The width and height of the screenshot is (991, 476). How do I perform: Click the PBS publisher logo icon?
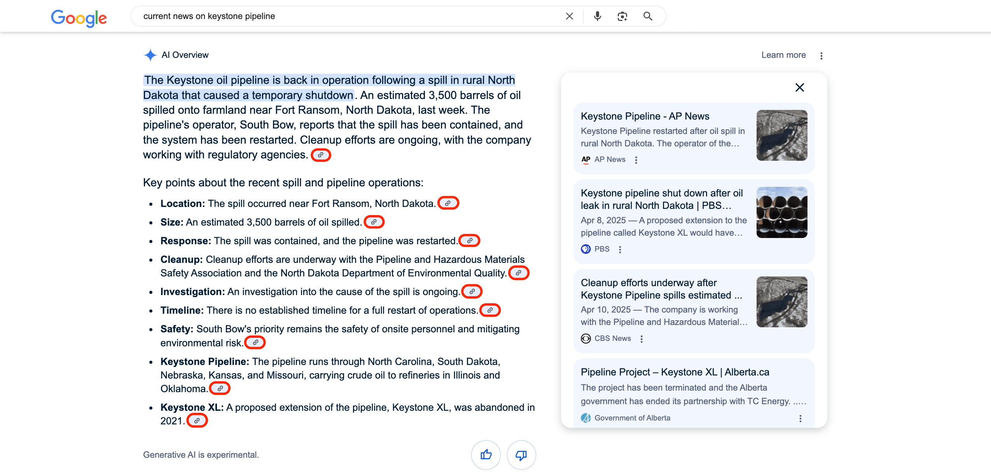point(586,249)
